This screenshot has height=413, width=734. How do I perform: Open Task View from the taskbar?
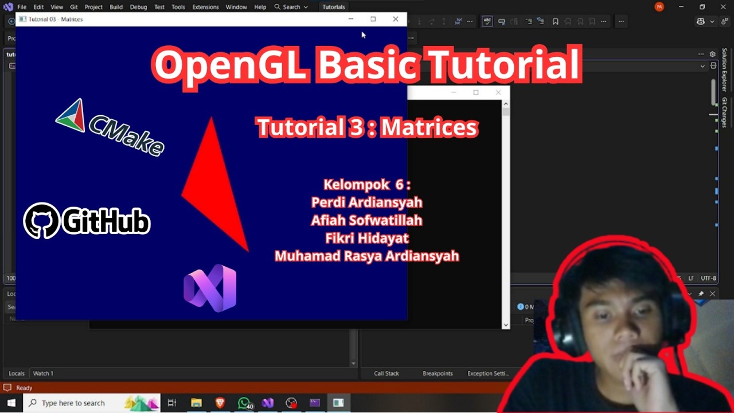click(172, 403)
